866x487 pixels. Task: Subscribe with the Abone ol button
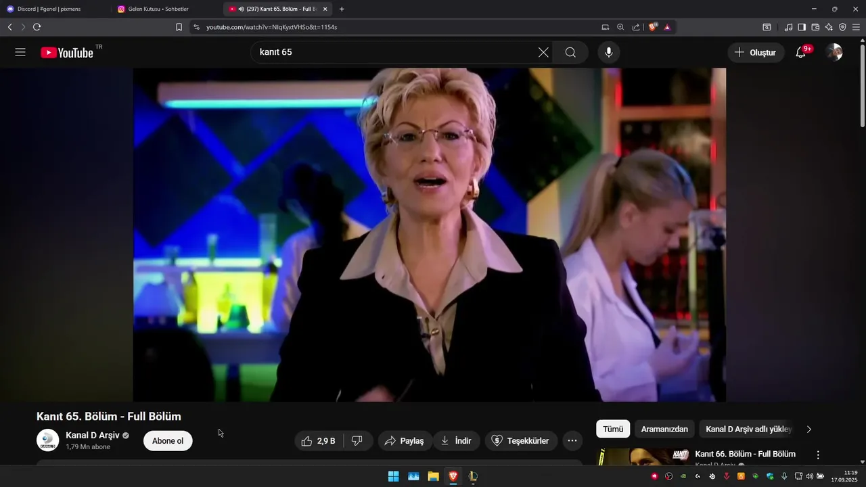click(168, 440)
